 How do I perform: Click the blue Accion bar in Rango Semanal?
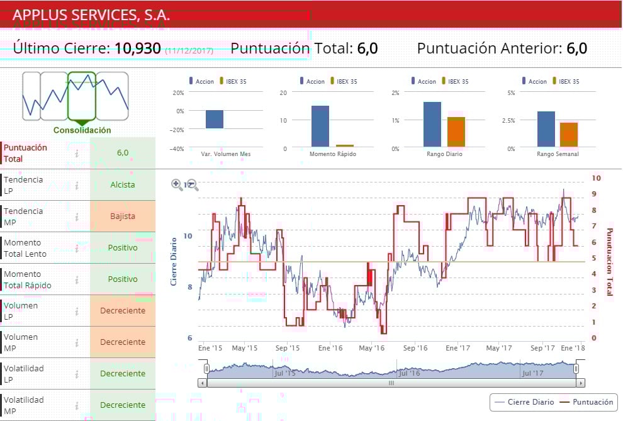pyautogui.click(x=546, y=129)
